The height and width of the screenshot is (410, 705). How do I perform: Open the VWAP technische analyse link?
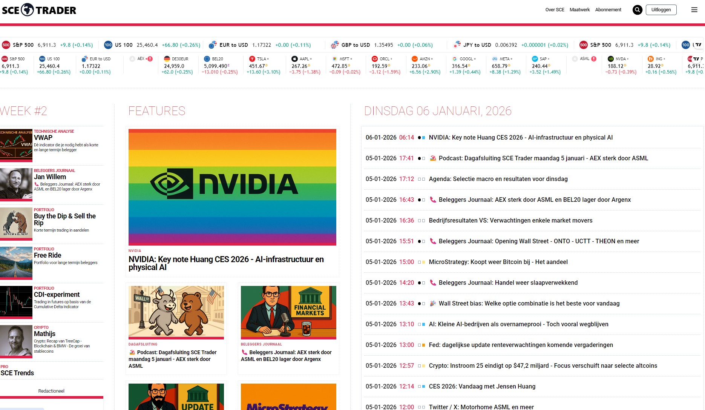[43, 138]
